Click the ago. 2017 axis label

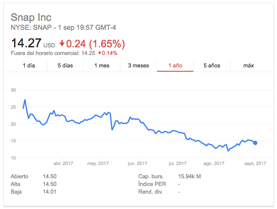coord(213,163)
